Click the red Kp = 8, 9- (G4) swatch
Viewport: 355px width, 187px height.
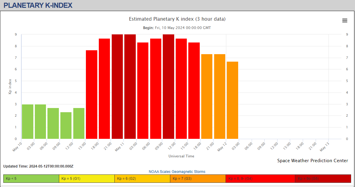(260, 179)
